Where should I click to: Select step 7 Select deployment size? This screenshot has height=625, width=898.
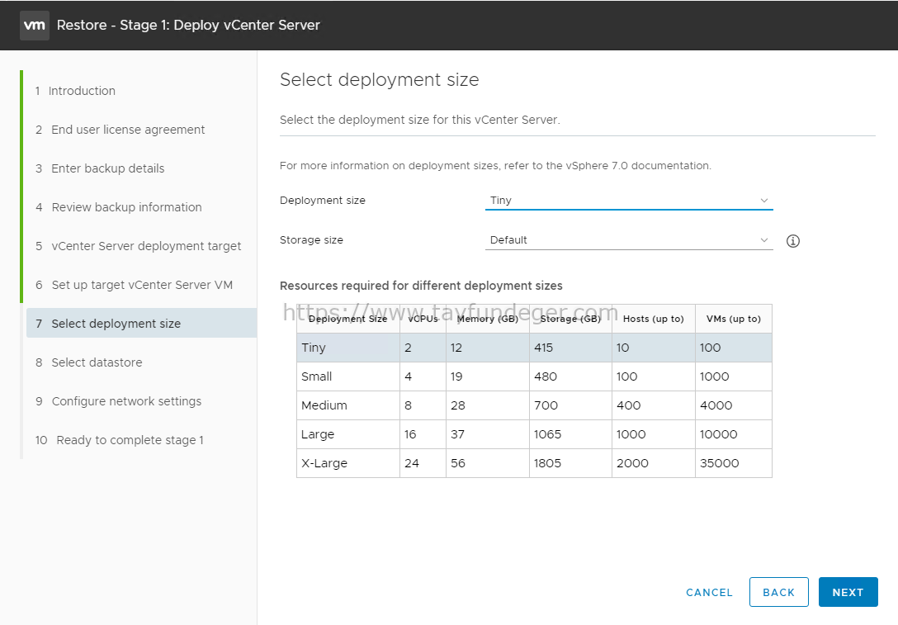point(141,324)
